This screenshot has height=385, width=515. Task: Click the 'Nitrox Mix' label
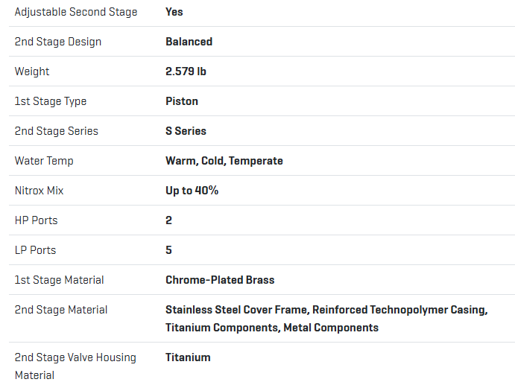tap(40, 191)
